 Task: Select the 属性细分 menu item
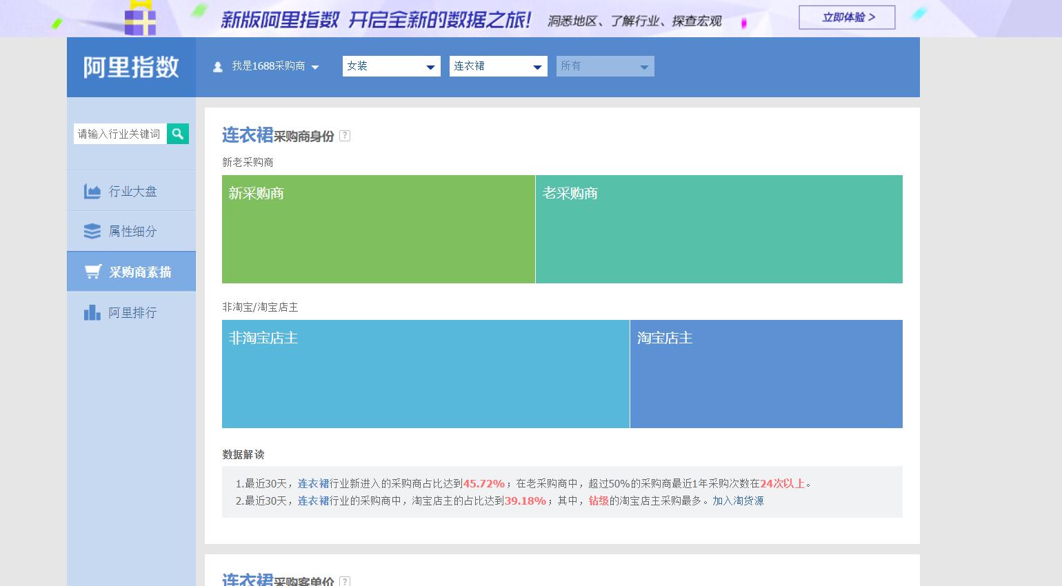(x=131, y=231)
